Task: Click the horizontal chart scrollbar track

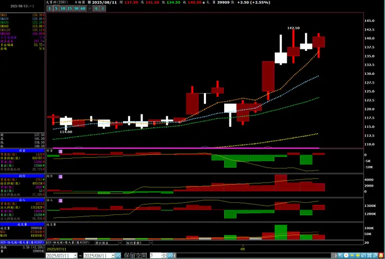Action: click(x=254, y=255)
